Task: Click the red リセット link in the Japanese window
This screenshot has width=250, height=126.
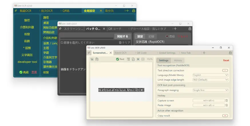Action: (x=183, y=36)
